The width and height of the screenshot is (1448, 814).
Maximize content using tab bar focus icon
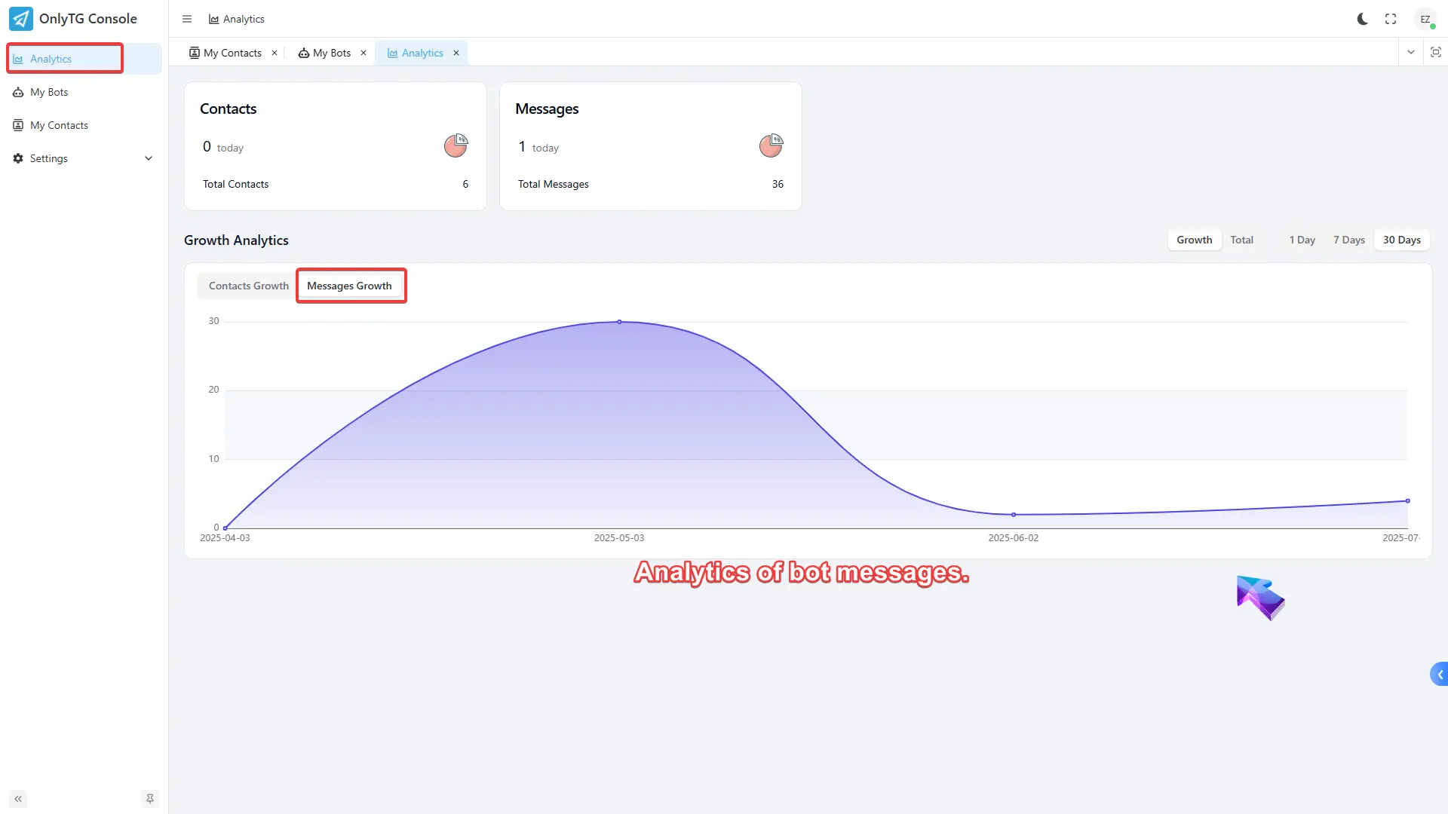coord(1435,52)
